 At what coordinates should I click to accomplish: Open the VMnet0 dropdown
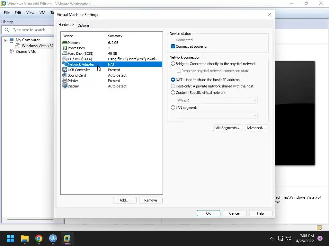point(217,101)
